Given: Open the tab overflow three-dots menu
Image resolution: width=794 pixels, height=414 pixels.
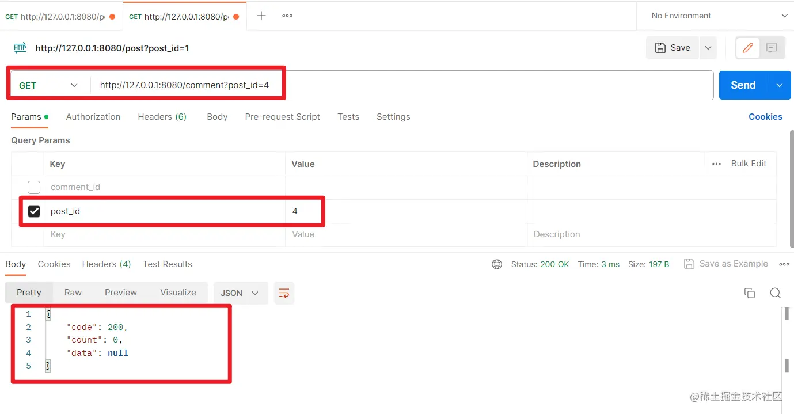Looking at the screenshot, I should [x=287, y=16].
